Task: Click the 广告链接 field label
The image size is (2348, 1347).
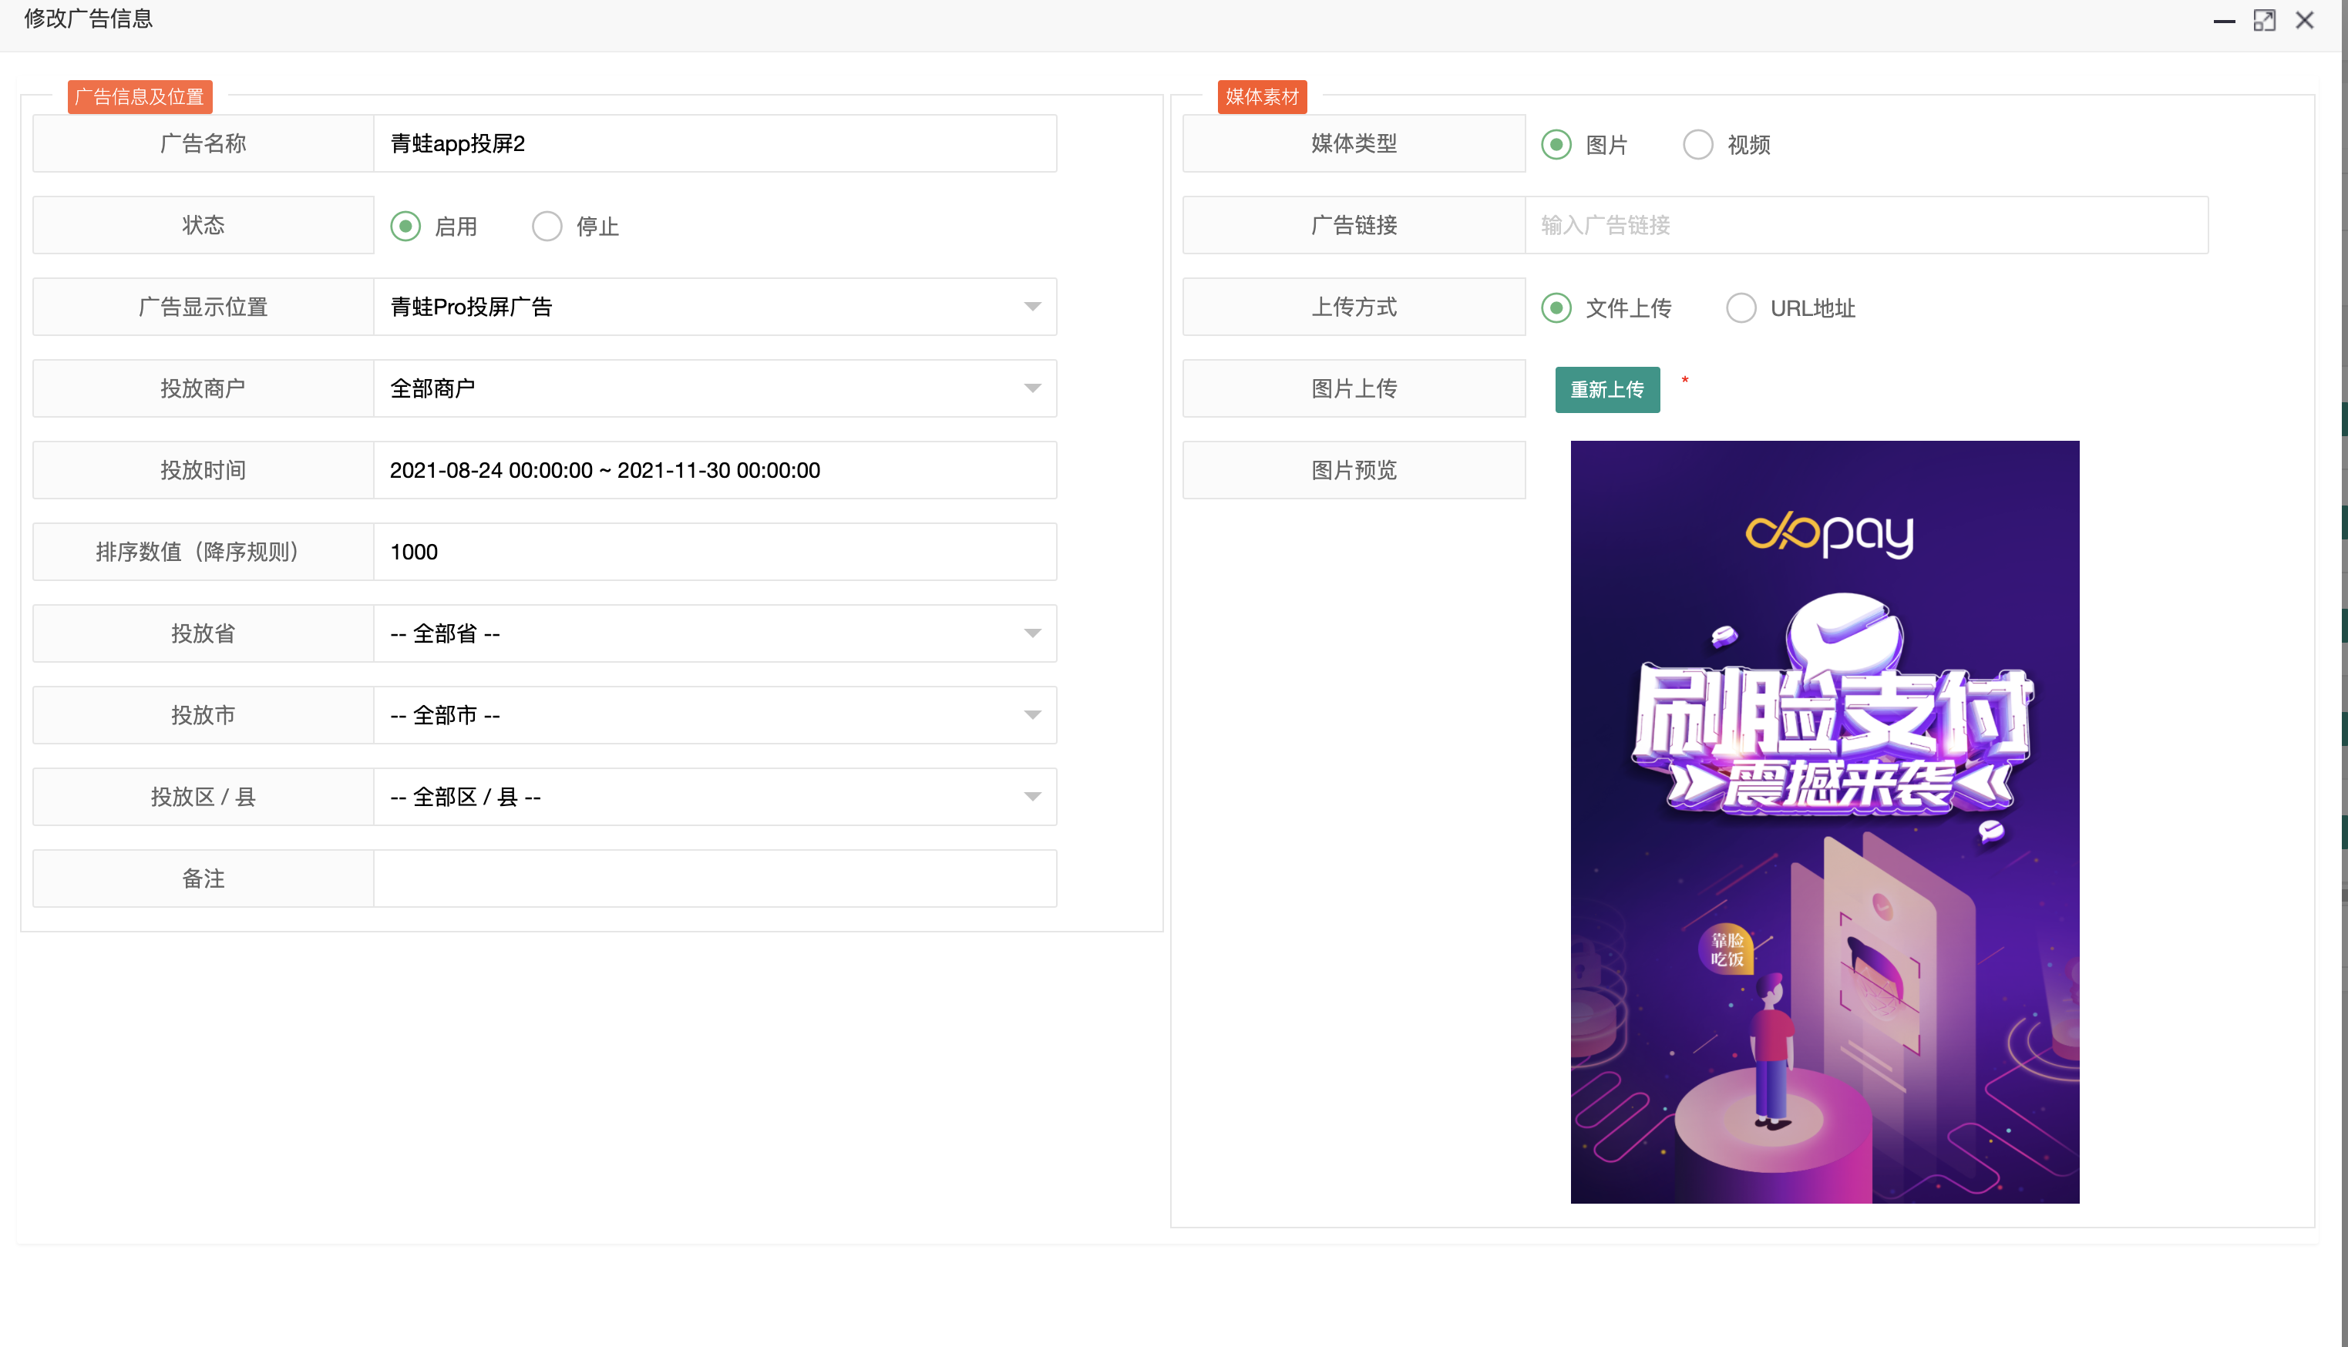Action: 1354,225
